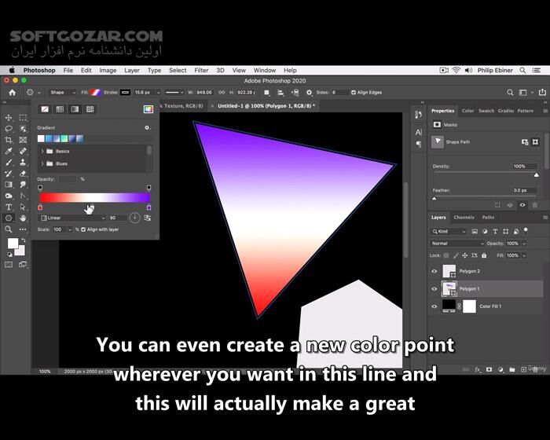Click the Stroke color swatch

click(x=125, y=93)
